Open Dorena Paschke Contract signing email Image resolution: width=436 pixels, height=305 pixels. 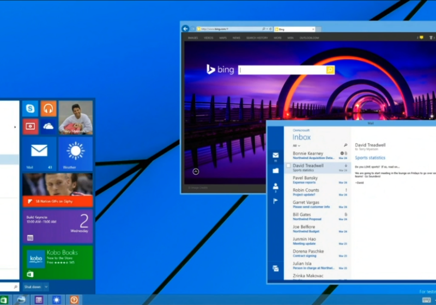(317, 253)
